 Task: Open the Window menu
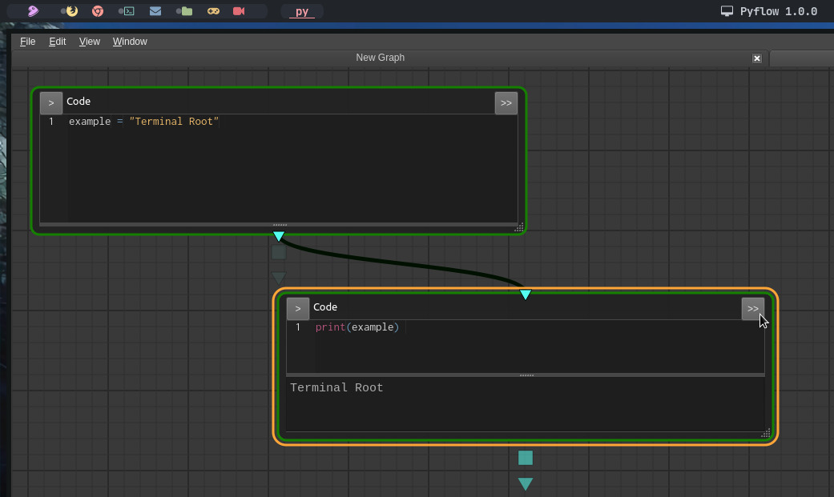[x=130, y=41]
